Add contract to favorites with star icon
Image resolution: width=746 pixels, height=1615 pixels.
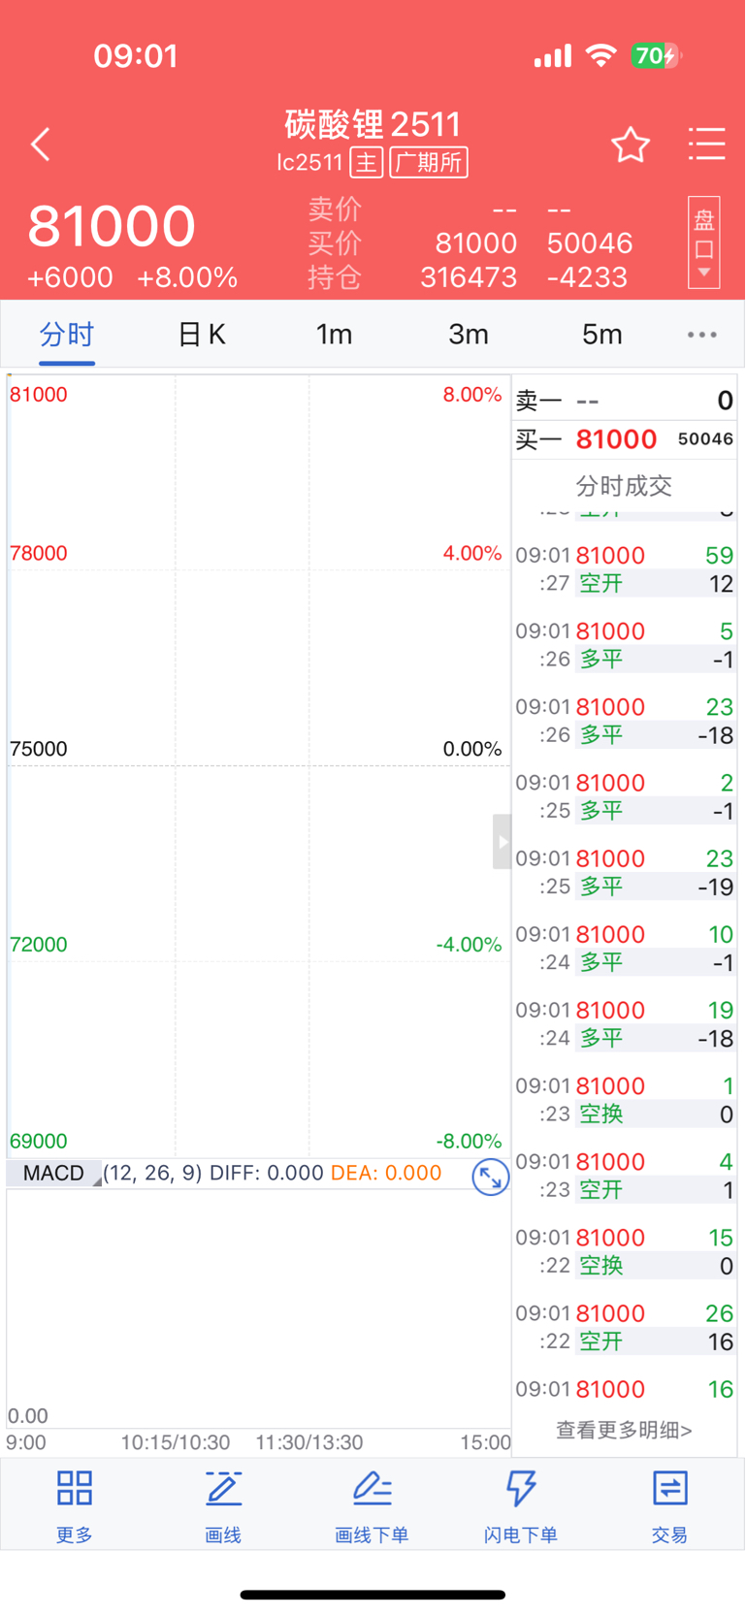(631, 145)
